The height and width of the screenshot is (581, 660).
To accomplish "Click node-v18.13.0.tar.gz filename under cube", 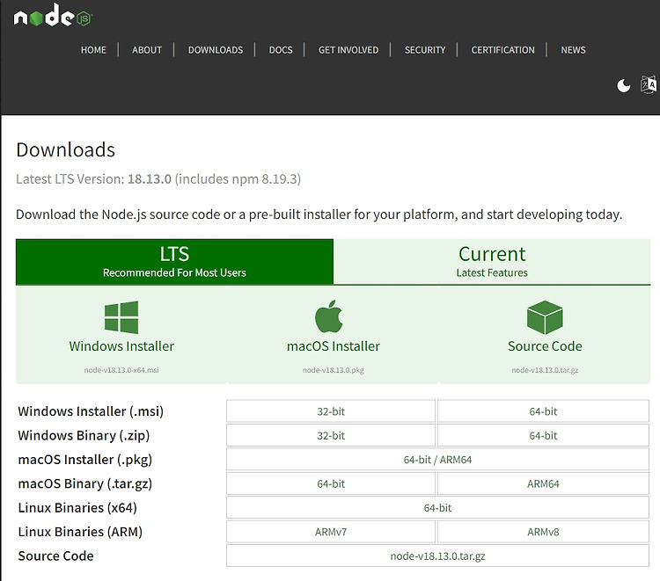I will [545, 370].
